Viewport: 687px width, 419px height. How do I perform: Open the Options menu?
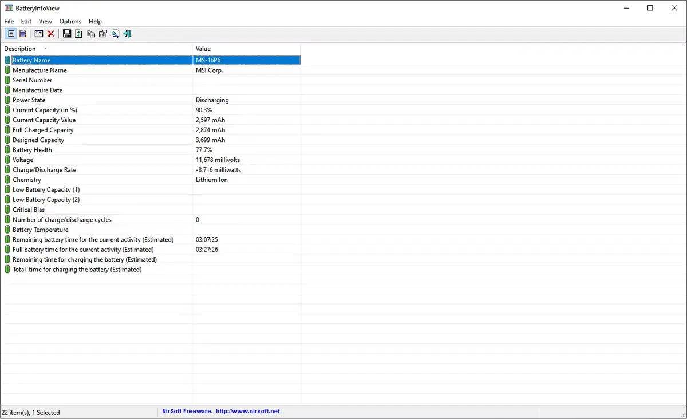click(70, 22)
